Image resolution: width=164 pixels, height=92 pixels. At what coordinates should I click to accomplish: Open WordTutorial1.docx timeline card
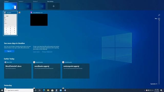coord(18,71)
